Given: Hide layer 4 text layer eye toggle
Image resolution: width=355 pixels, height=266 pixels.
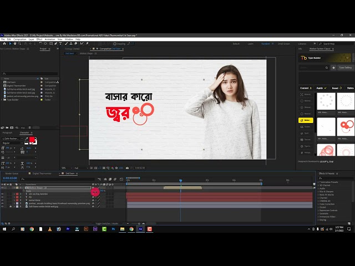Looking at the screenshot, I should tap(2, 200).
